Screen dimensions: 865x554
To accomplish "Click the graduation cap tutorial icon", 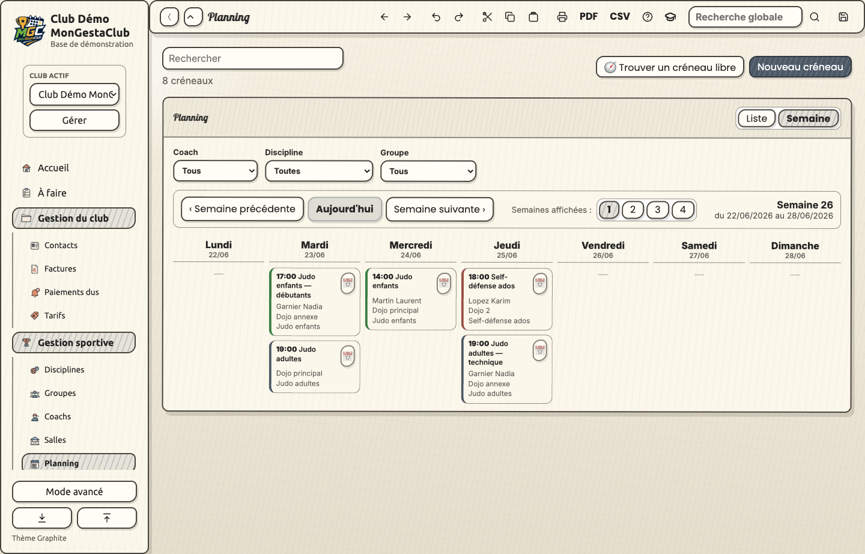I will tap(670, 17).
